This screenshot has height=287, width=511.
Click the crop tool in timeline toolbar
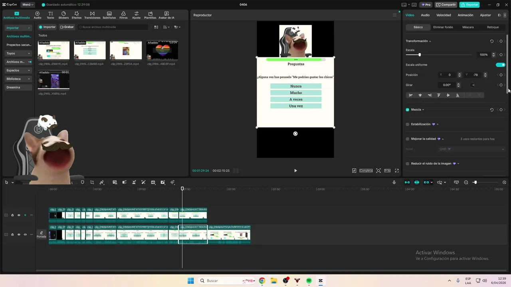coord(92,182)
